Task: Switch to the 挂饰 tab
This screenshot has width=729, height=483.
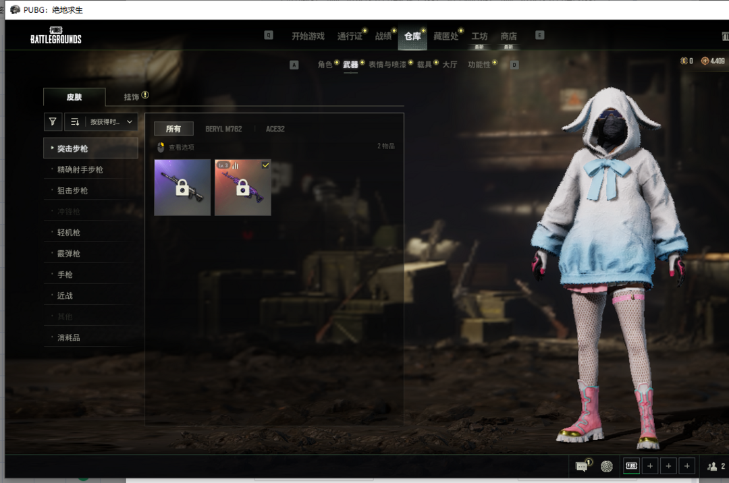Action: (132, 97)
